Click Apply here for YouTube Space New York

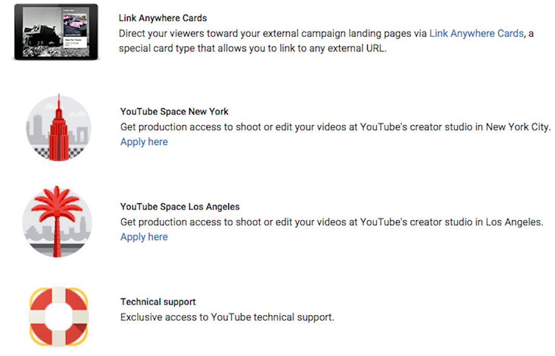tap(144, 142)
